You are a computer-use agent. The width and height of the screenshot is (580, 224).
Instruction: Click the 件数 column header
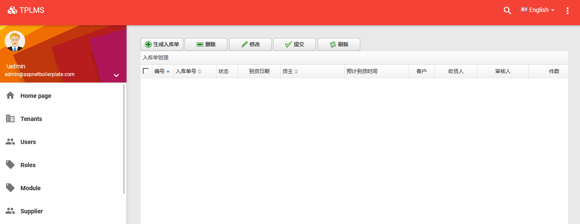coord(548,71)
